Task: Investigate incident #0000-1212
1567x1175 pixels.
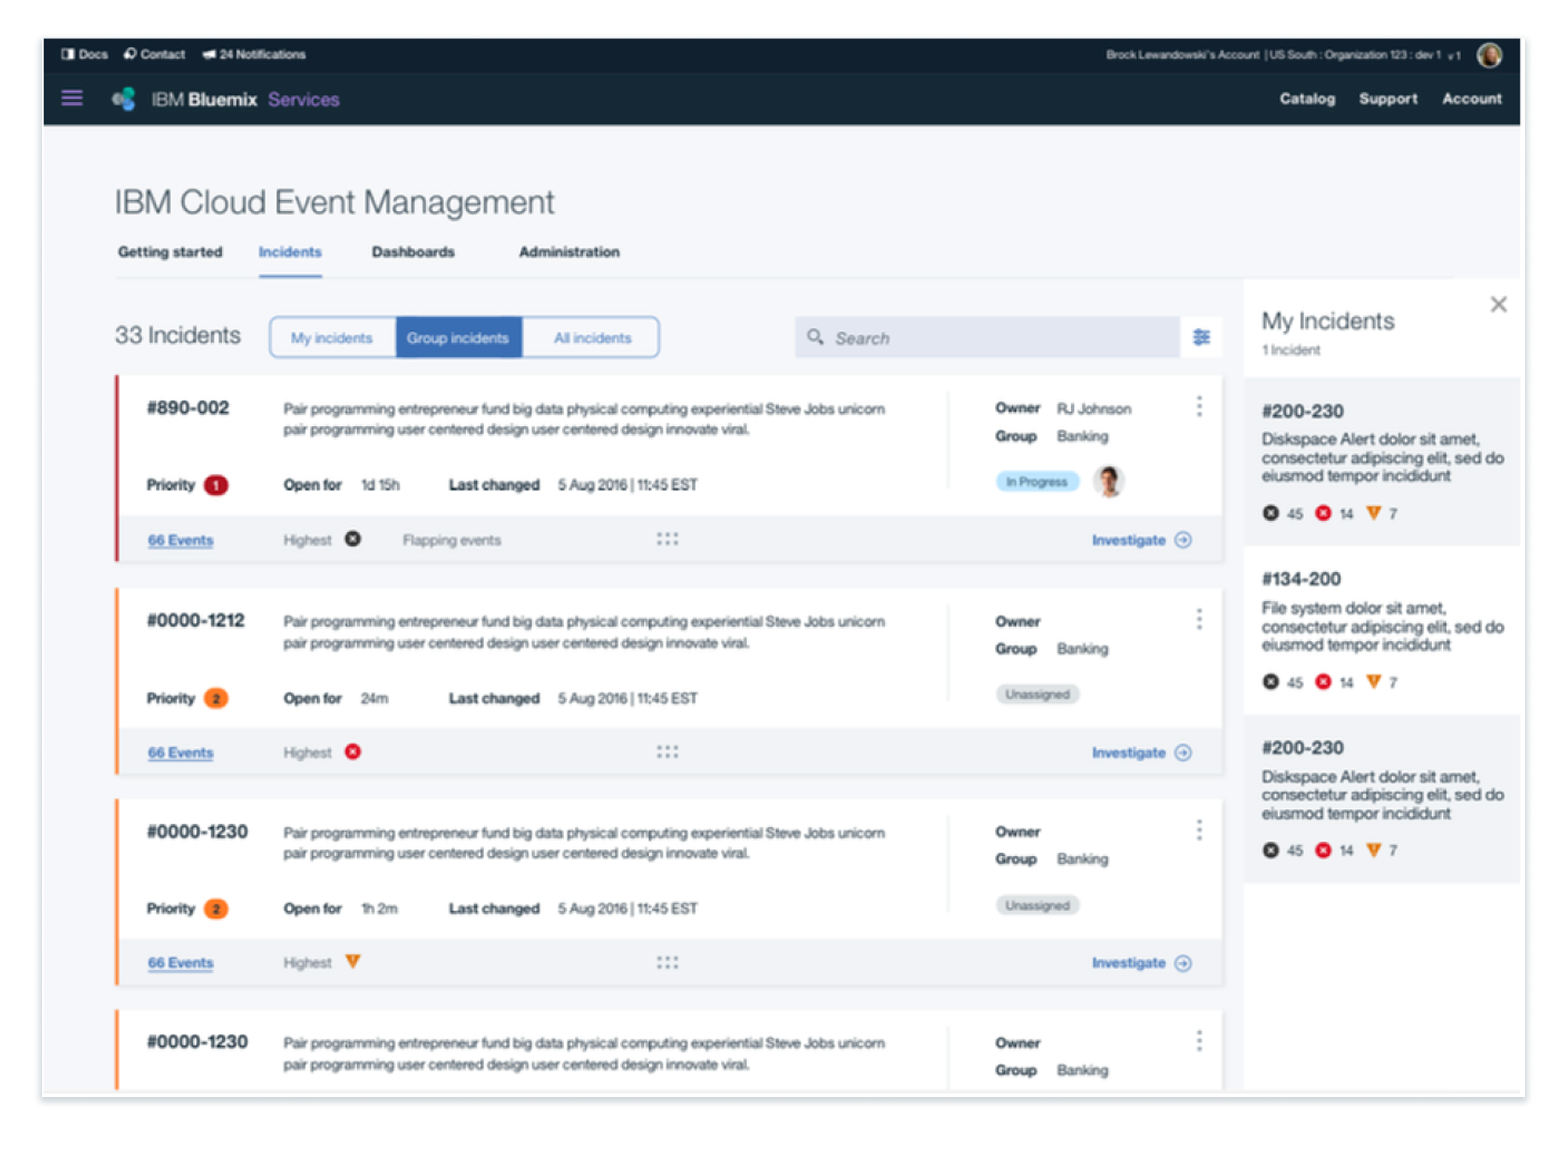Action: 1141,752
